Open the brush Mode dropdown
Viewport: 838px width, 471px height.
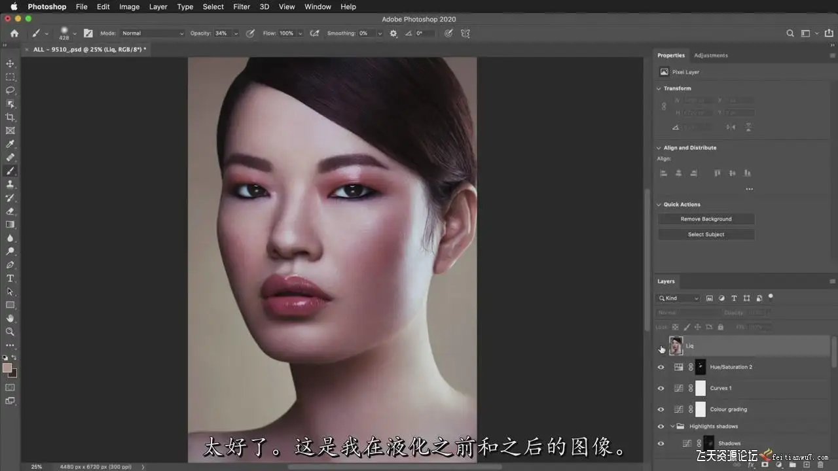pos(152,33)
